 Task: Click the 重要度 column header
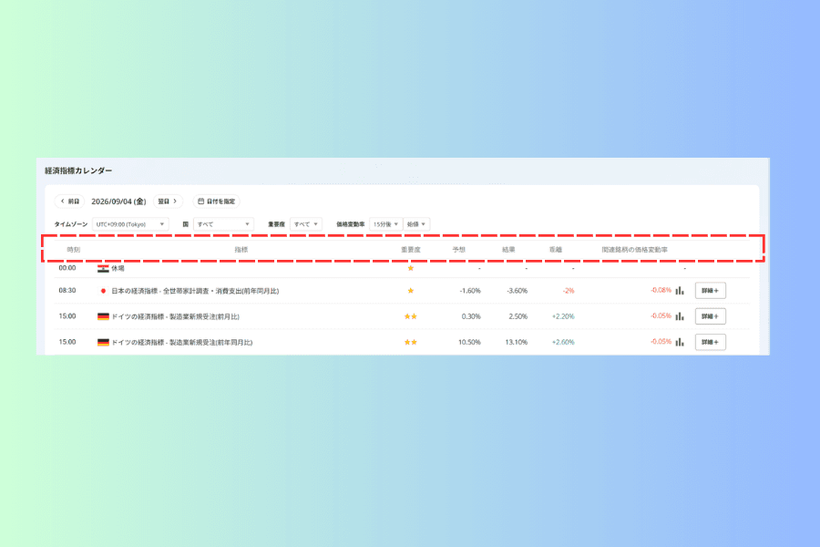click(x=411, y=250)
